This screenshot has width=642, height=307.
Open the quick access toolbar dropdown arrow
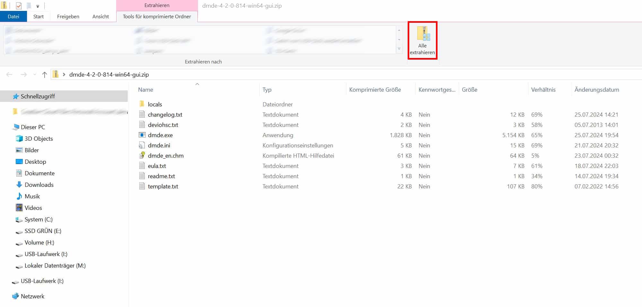(38, 6)
